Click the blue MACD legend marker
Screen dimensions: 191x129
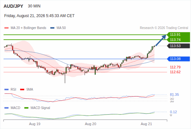coord(6,108)
